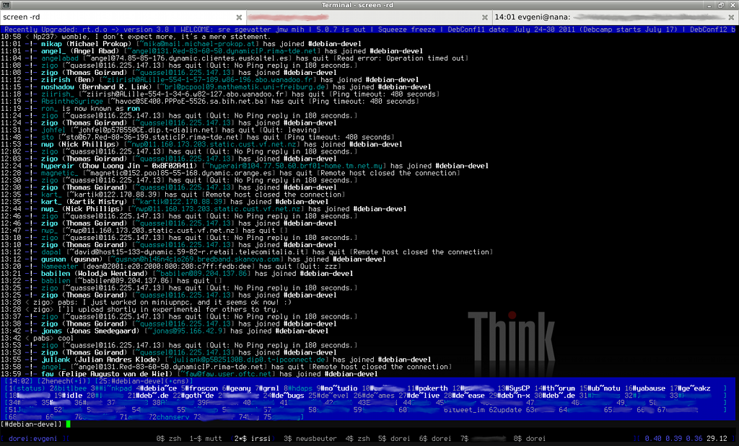This screenshot has width=739, height=446.
Task: Click the '[14:02]' clock in irssi statusbar
Action: (18, 381)
